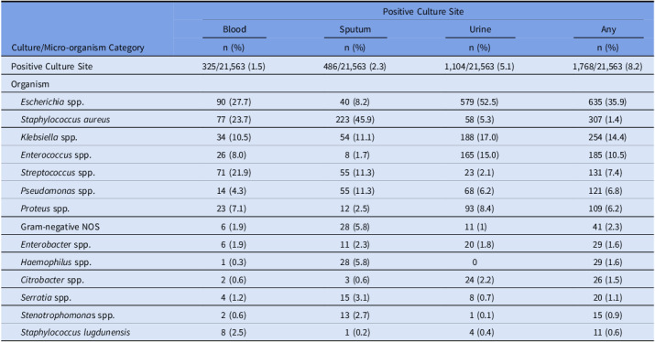The height and width of the screenshot is (342, 655).
Task: Click the Enterococcus urine value 165 (15.0)
Action: [x=479, y=155]
